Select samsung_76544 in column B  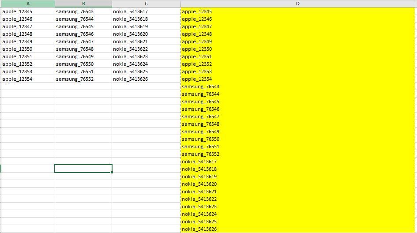click(83, 19)
